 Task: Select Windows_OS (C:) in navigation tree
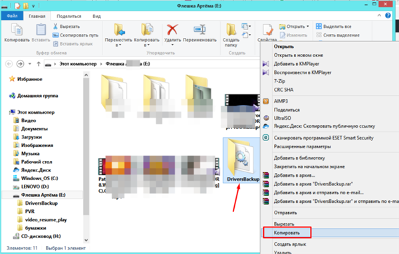pos(39,178)
